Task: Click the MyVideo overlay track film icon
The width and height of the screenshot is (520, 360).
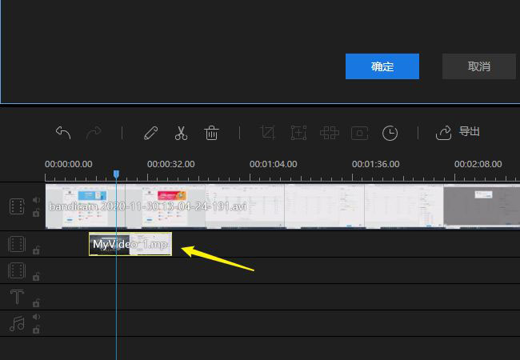Action: pyautogui.click(x=17, y=244)
